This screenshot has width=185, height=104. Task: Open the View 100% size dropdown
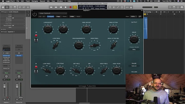133,16
